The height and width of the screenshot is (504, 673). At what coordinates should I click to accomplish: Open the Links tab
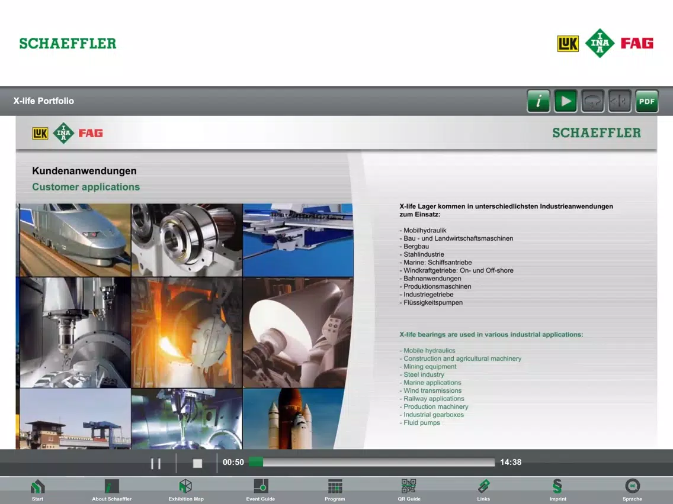pos(483,490)
